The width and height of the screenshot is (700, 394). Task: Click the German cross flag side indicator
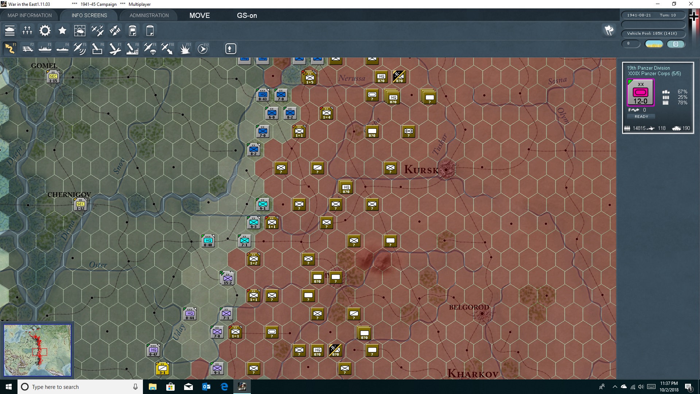click(x=693, y=16)
